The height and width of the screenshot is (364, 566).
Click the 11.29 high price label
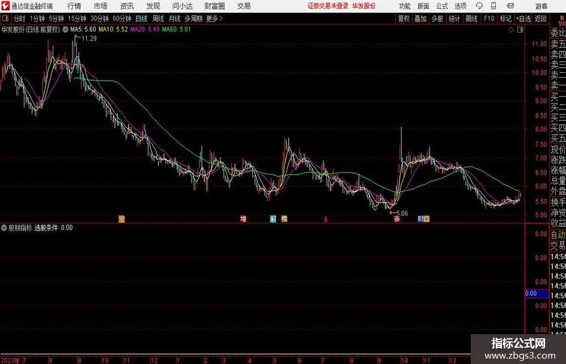click(89, 39)
